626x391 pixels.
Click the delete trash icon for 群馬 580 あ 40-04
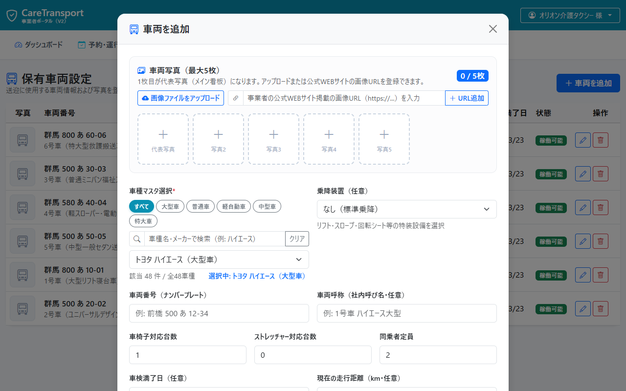(x=601, y=208)
